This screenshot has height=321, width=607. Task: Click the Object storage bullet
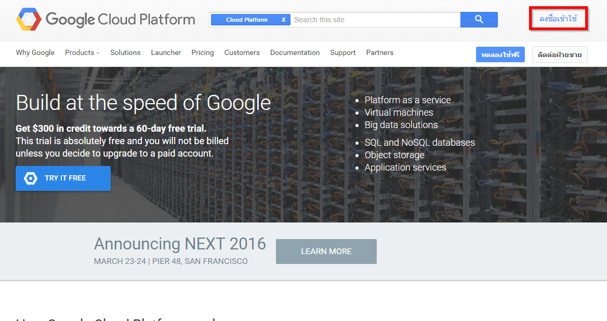(x=394, y=155)
